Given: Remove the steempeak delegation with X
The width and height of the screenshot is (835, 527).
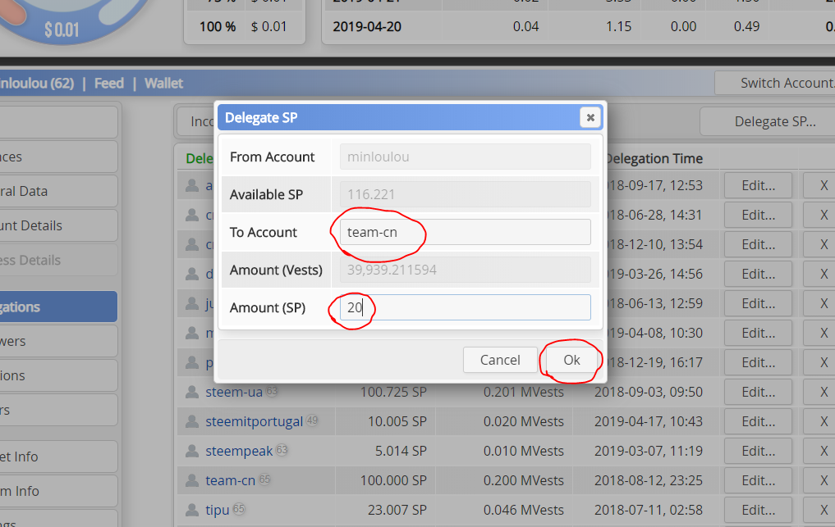Looking at the screenshot, I should point(824,451).
